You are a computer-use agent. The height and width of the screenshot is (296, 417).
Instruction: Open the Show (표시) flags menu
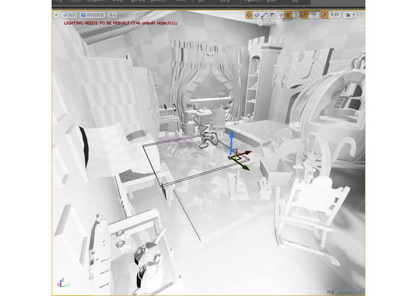(113, 15)
